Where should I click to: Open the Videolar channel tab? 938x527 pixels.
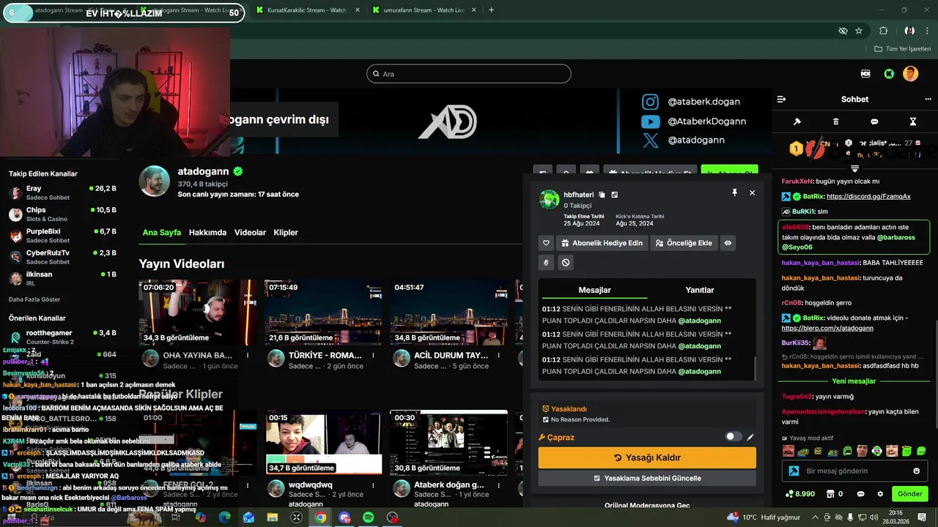coord(250,232)
